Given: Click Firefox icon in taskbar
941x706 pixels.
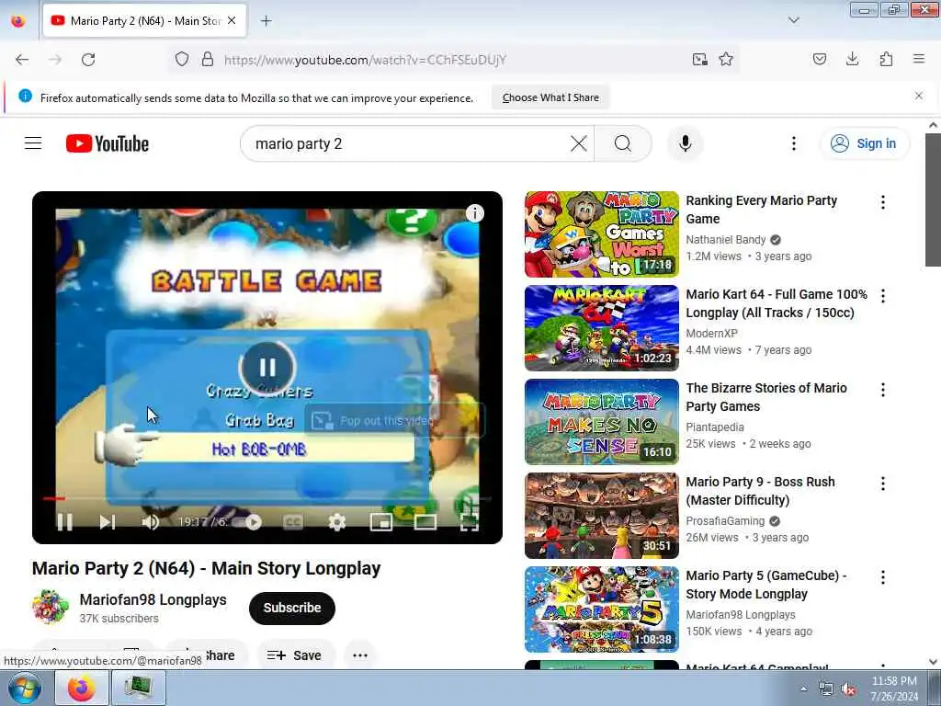Looking at the screenshot, I should coord(82,688).
